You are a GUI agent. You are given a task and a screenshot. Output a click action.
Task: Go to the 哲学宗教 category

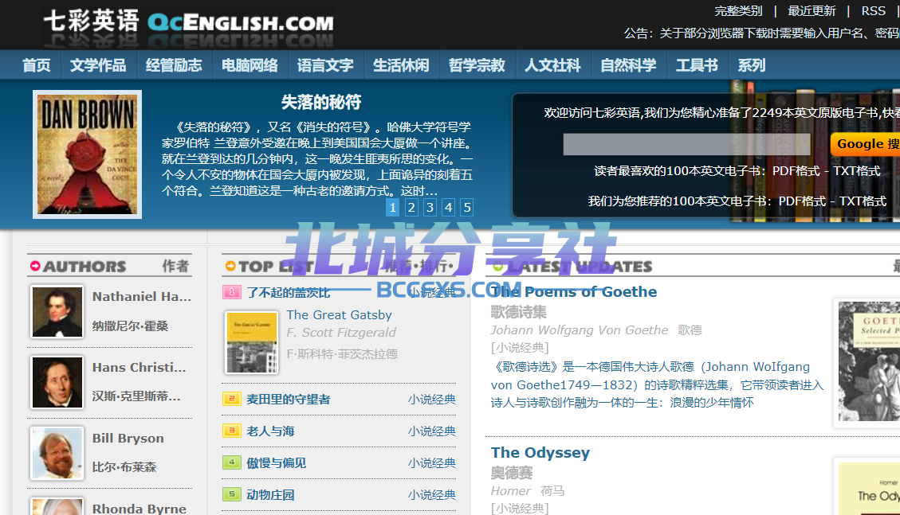477,65
